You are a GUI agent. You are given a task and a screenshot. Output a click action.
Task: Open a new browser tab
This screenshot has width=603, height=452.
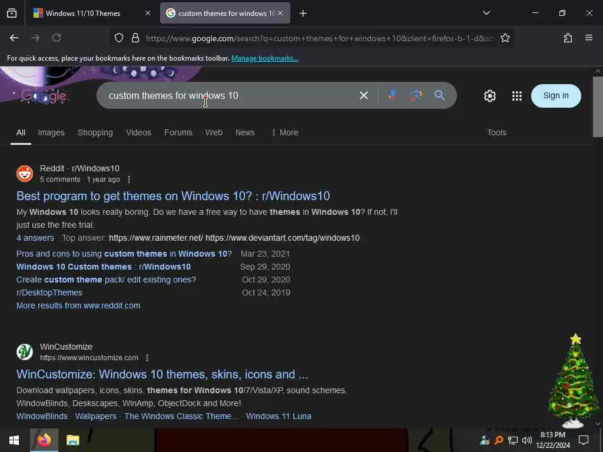click(303, 14)
